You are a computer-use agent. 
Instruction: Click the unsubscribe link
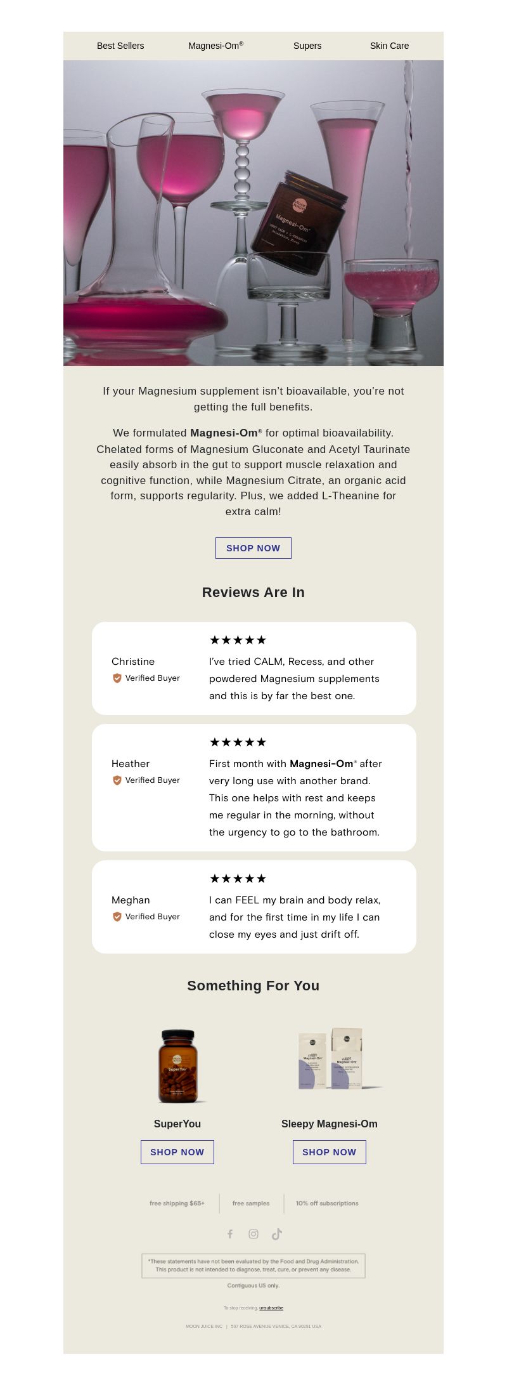click(271, 1308)
